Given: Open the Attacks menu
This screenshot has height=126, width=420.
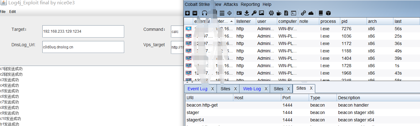Looking at the screenshot, I should (x=231, y=4).
